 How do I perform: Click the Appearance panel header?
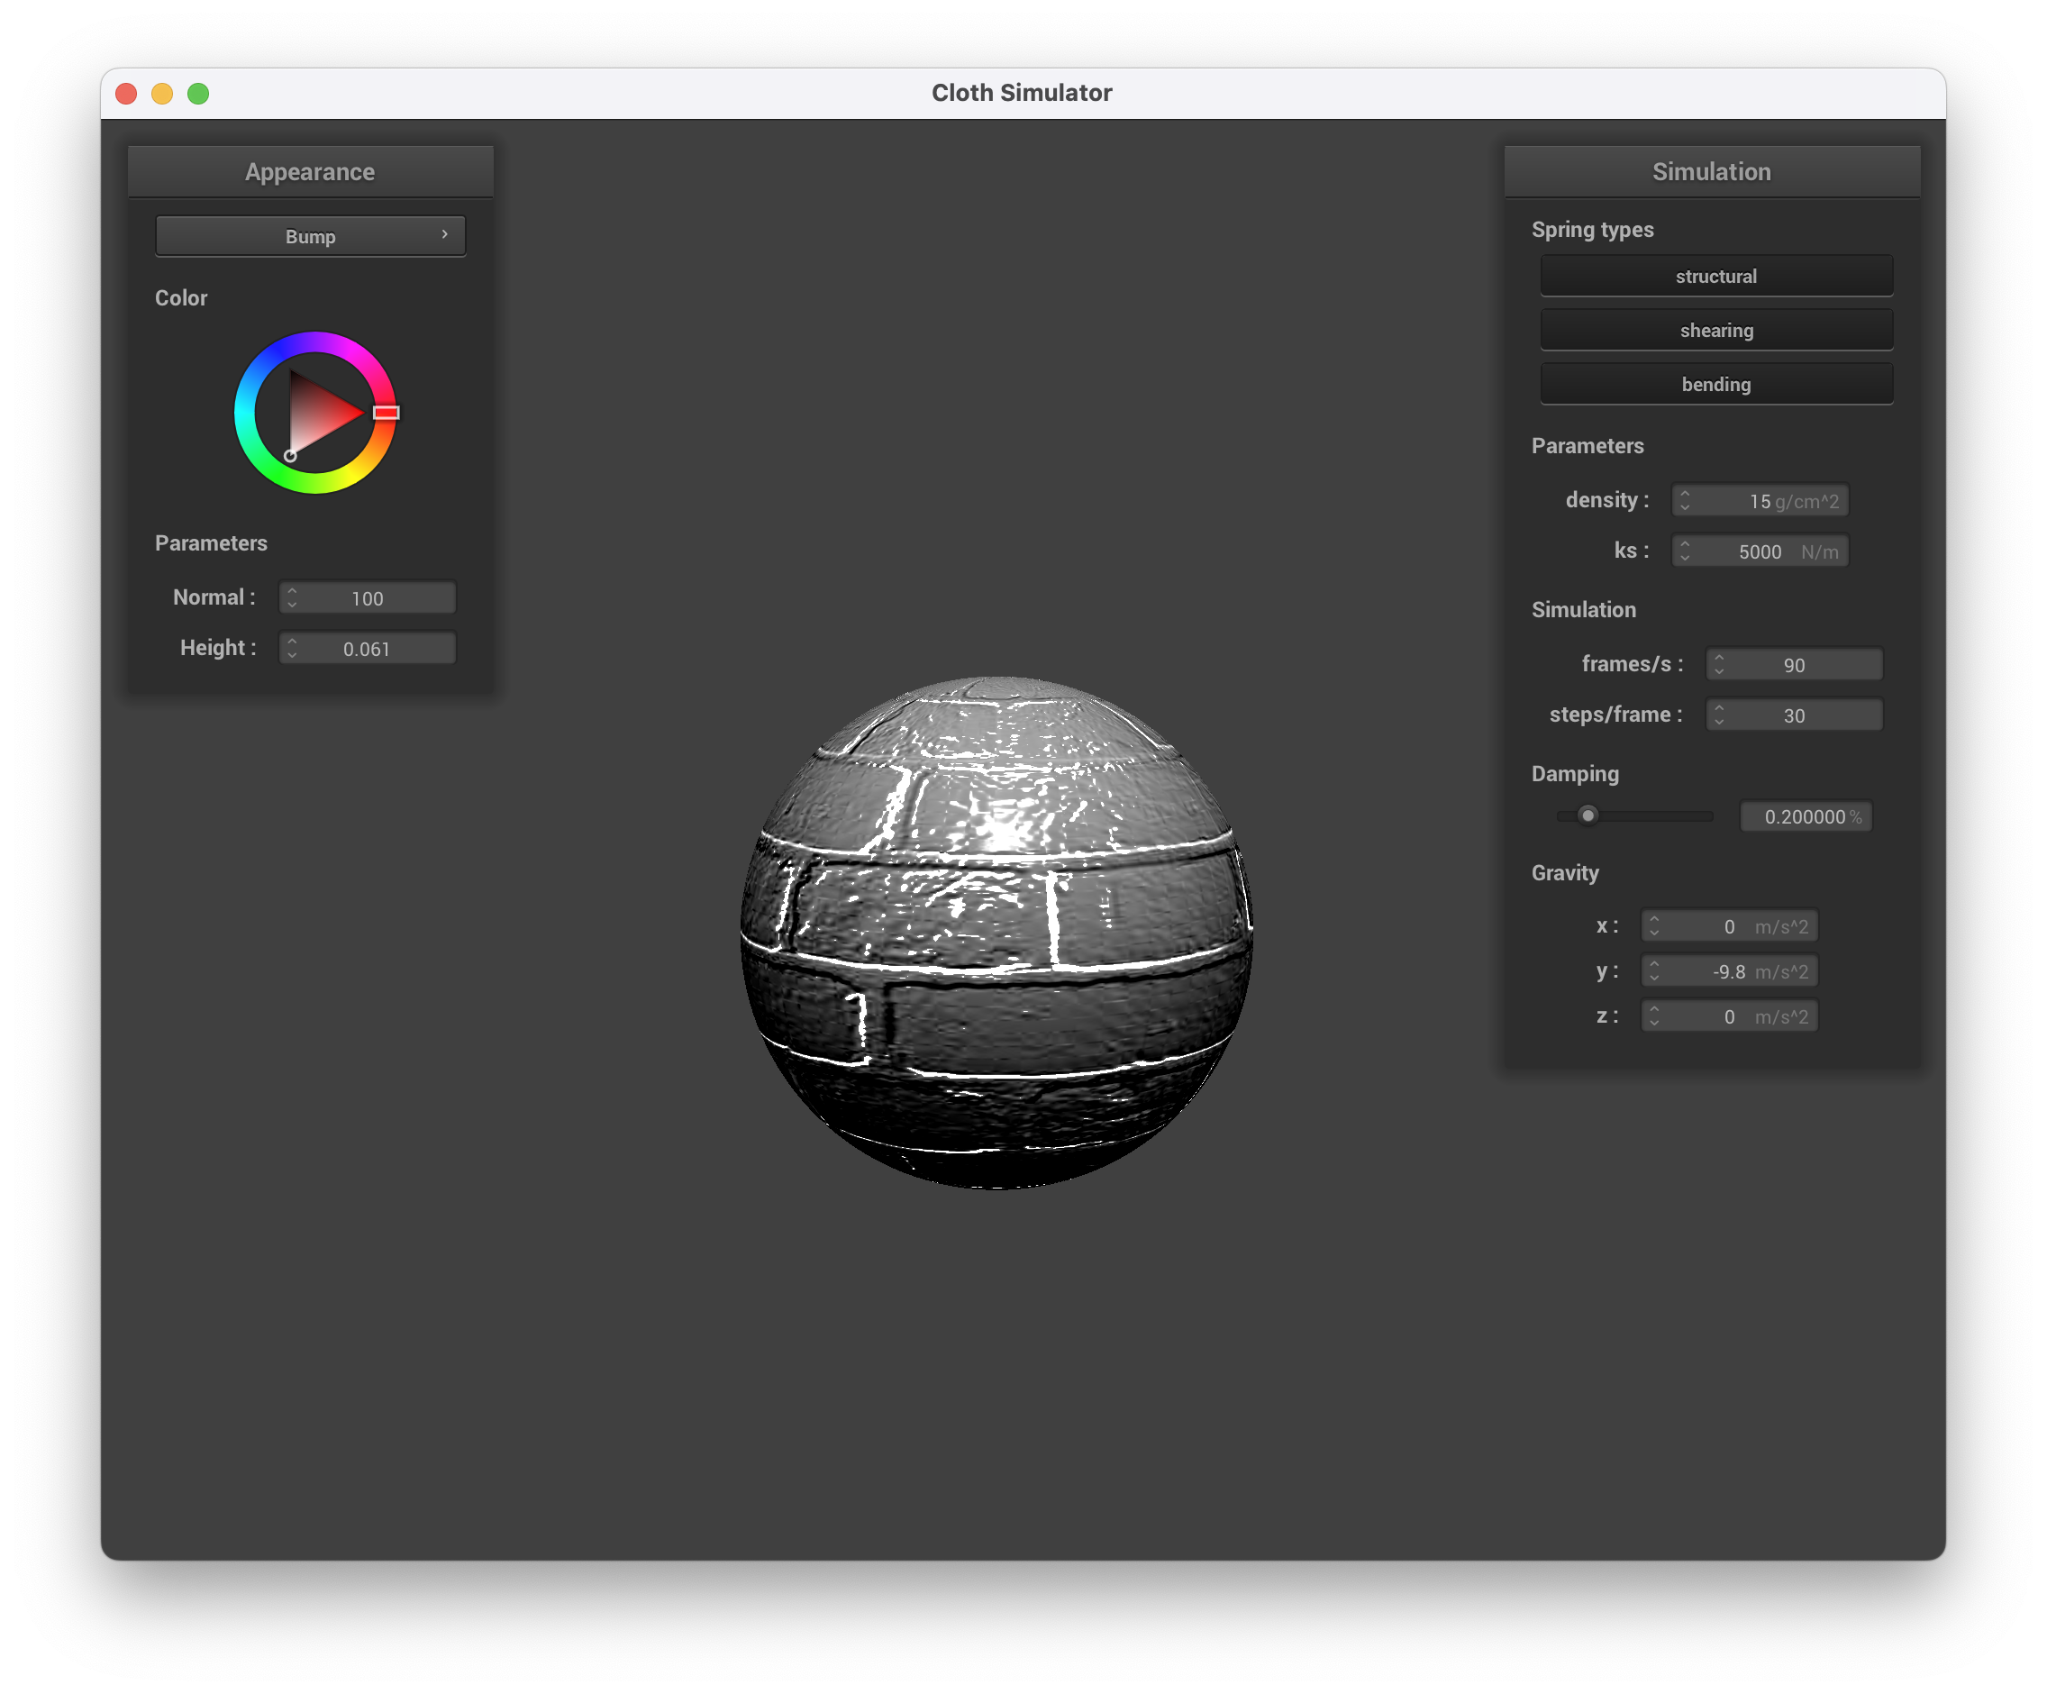pyautogui.click(x=310, y=171)
